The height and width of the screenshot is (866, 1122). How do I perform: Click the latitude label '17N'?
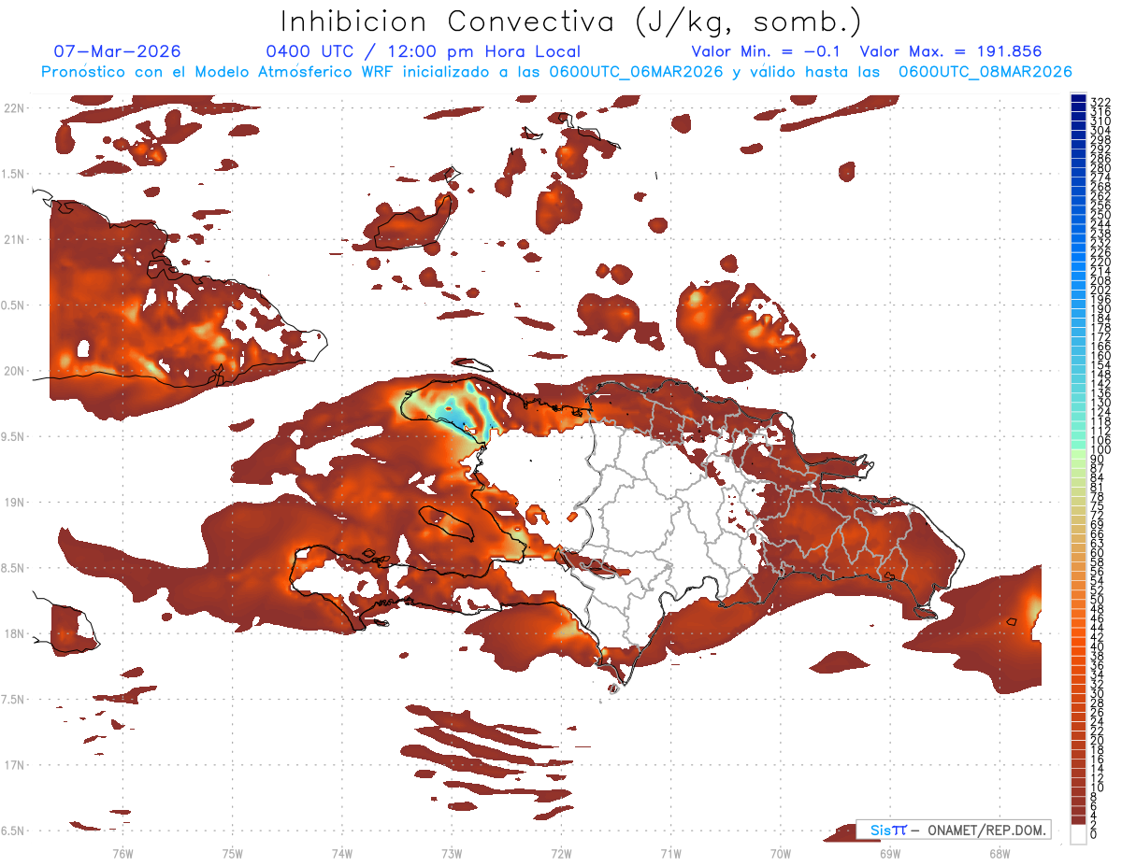(13, 765)
